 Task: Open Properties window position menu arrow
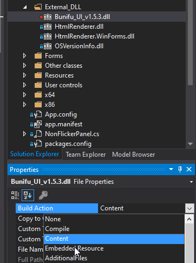click(x=171, y=170)
